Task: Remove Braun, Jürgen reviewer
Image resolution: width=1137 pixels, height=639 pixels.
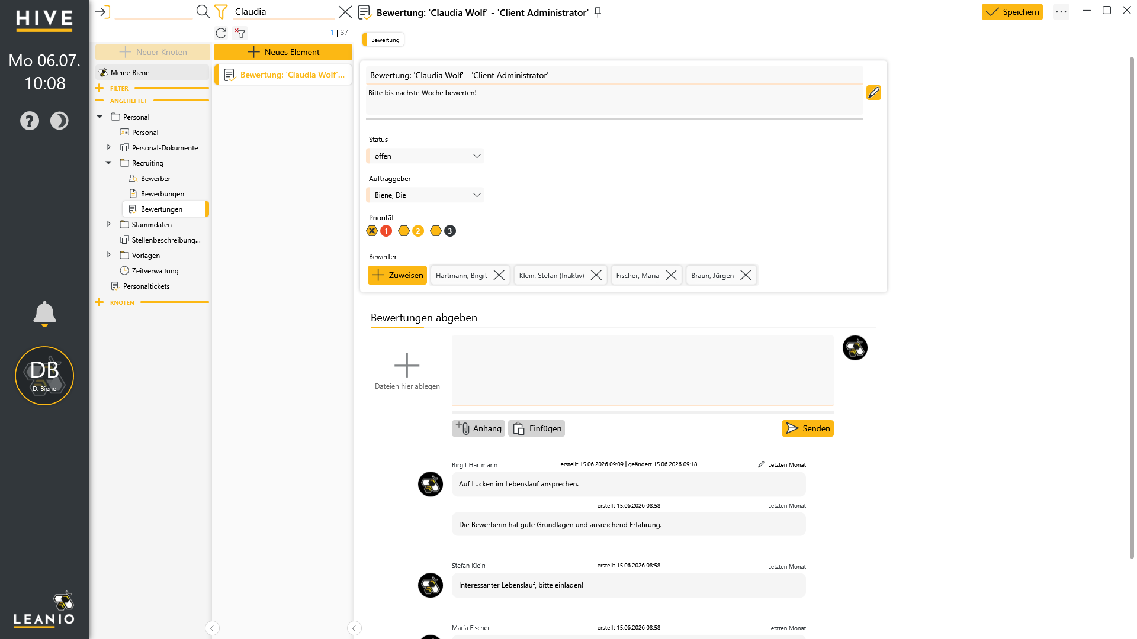Action: [x=746, y=275]
